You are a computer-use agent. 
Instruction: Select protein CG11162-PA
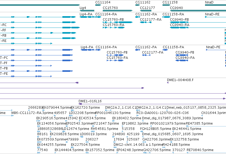pos(138,50)
